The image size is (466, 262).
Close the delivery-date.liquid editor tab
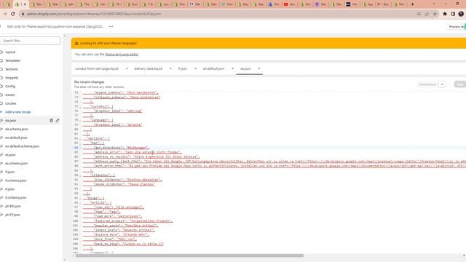tap(170, 68)
